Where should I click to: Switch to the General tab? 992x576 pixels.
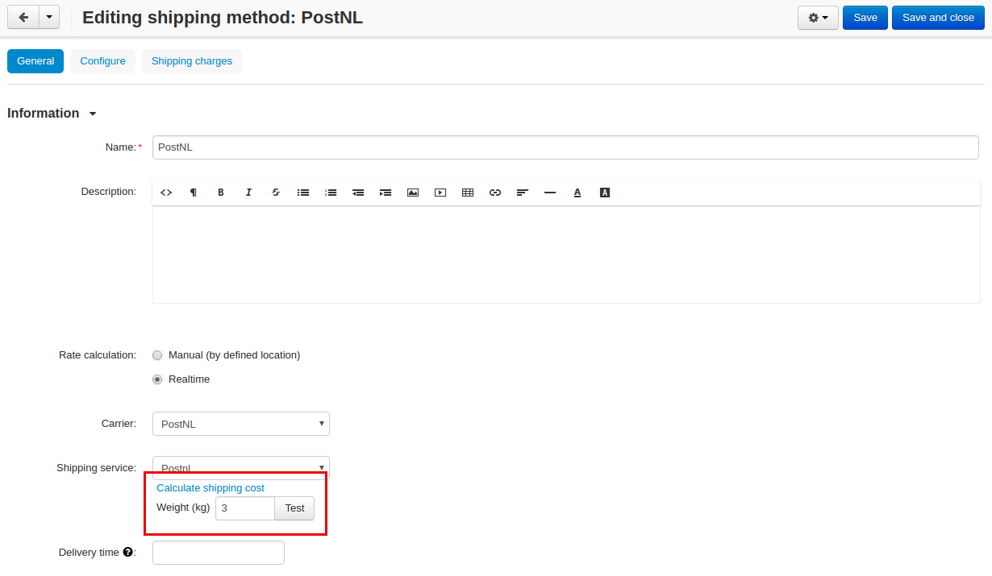35,61
